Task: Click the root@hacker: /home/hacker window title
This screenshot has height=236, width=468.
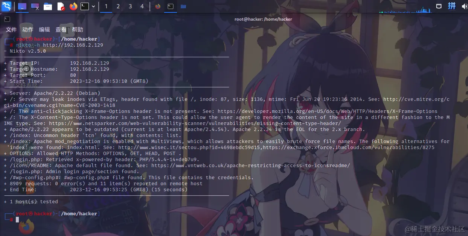Action: [x=263, y=19]
